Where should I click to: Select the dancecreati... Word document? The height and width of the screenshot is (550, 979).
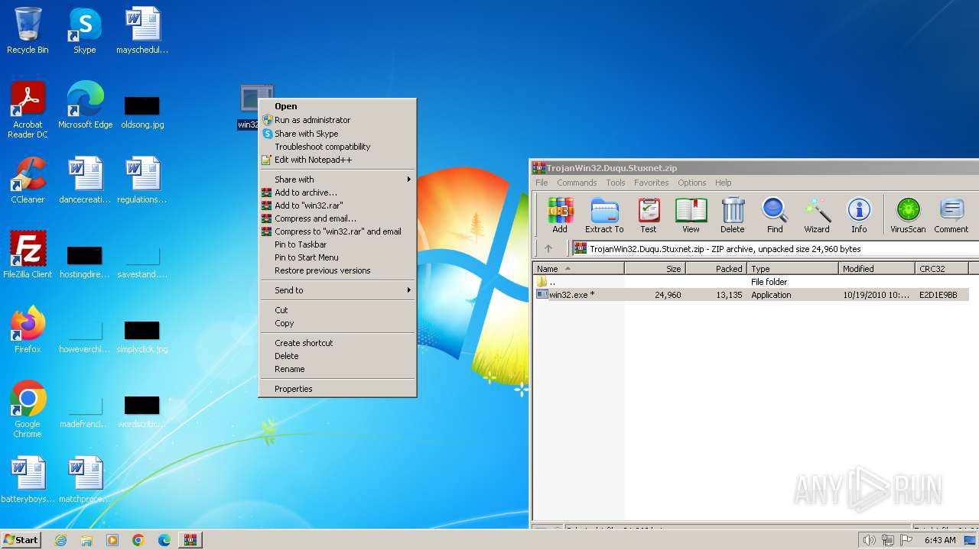[85, 180]
